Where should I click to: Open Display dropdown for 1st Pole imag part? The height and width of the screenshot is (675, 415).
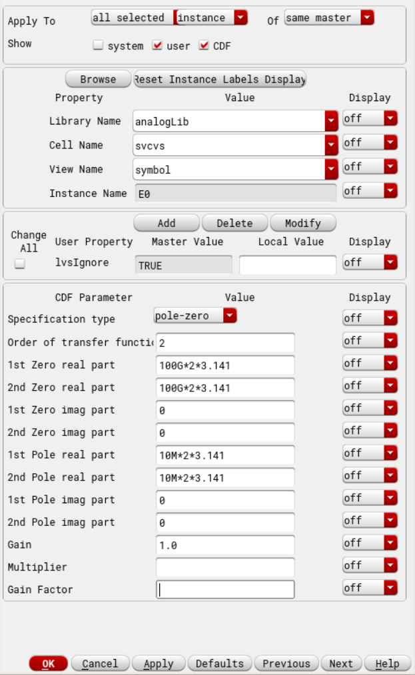pos(370,498)
